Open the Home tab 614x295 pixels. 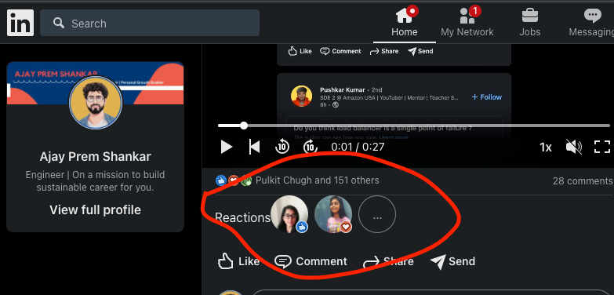pos(405,23)
